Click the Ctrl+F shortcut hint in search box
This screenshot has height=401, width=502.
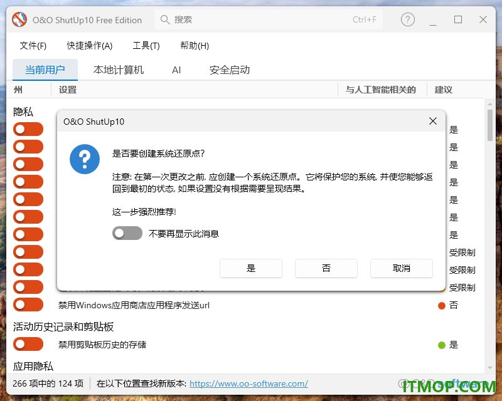pos(365,20)
